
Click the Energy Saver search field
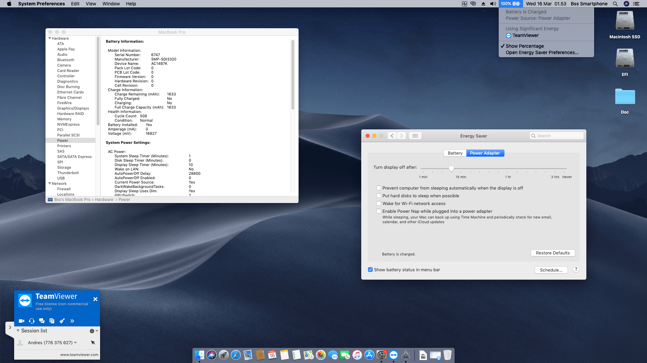556,136
